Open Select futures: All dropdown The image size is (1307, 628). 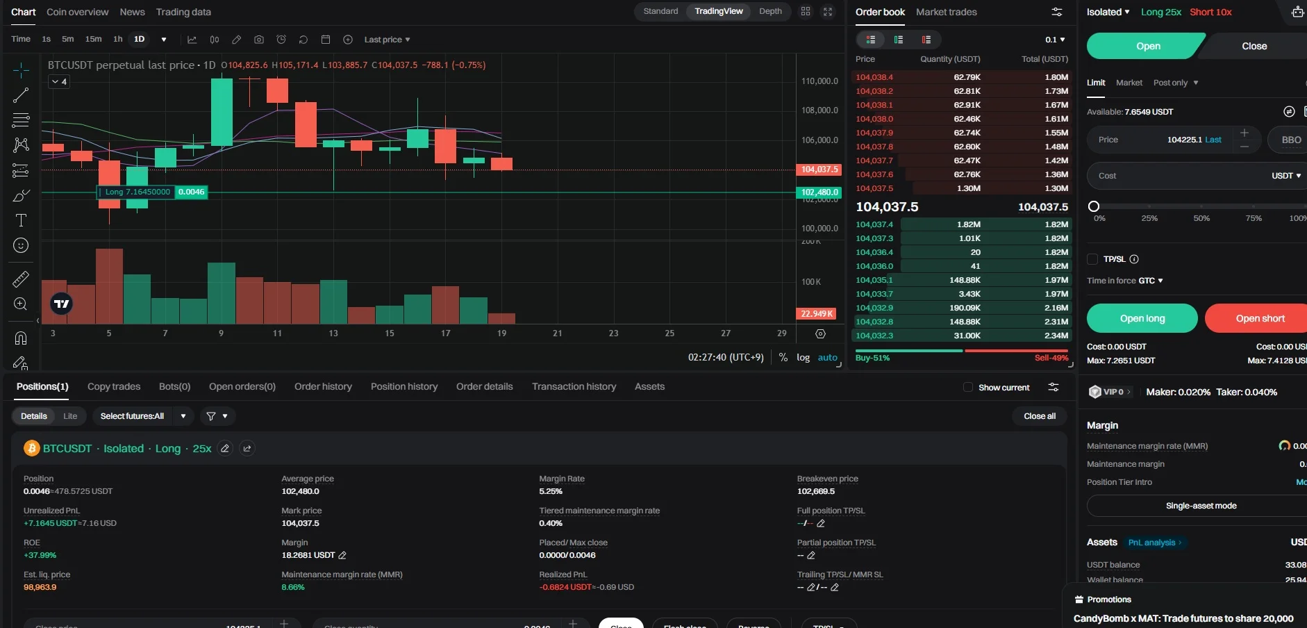(x=142, y=416)
